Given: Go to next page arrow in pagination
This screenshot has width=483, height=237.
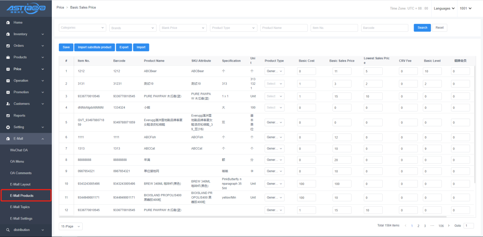Looking at the screenshot, I should (449, 226).
